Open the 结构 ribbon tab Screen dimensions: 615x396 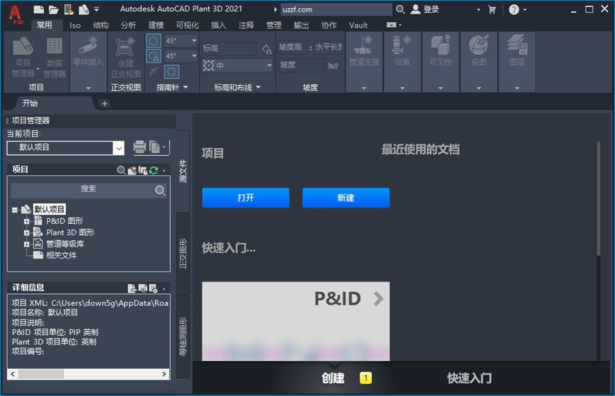point(101,25)
